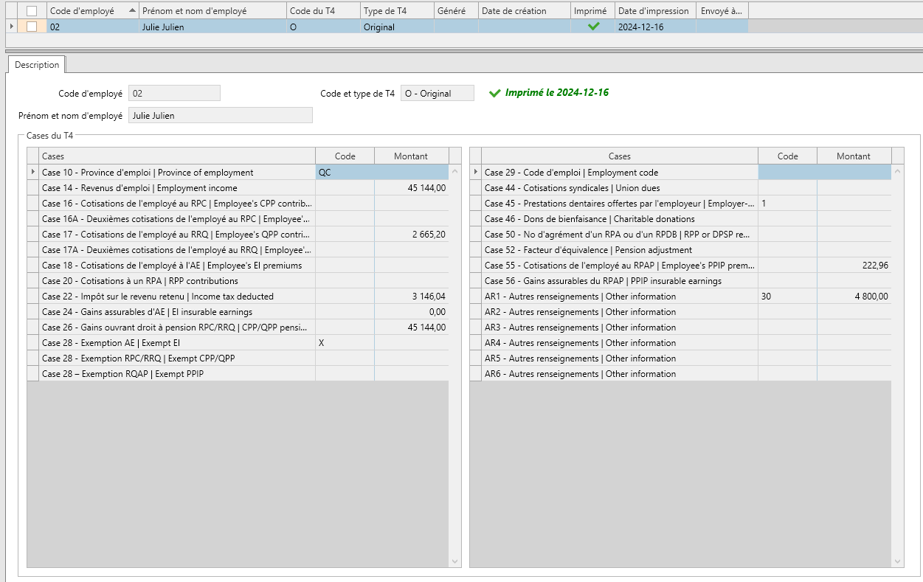Screen dimensions: 923x582
Task: Click the row indicator arrow beside employee 02
Action: tap(10, 27)
